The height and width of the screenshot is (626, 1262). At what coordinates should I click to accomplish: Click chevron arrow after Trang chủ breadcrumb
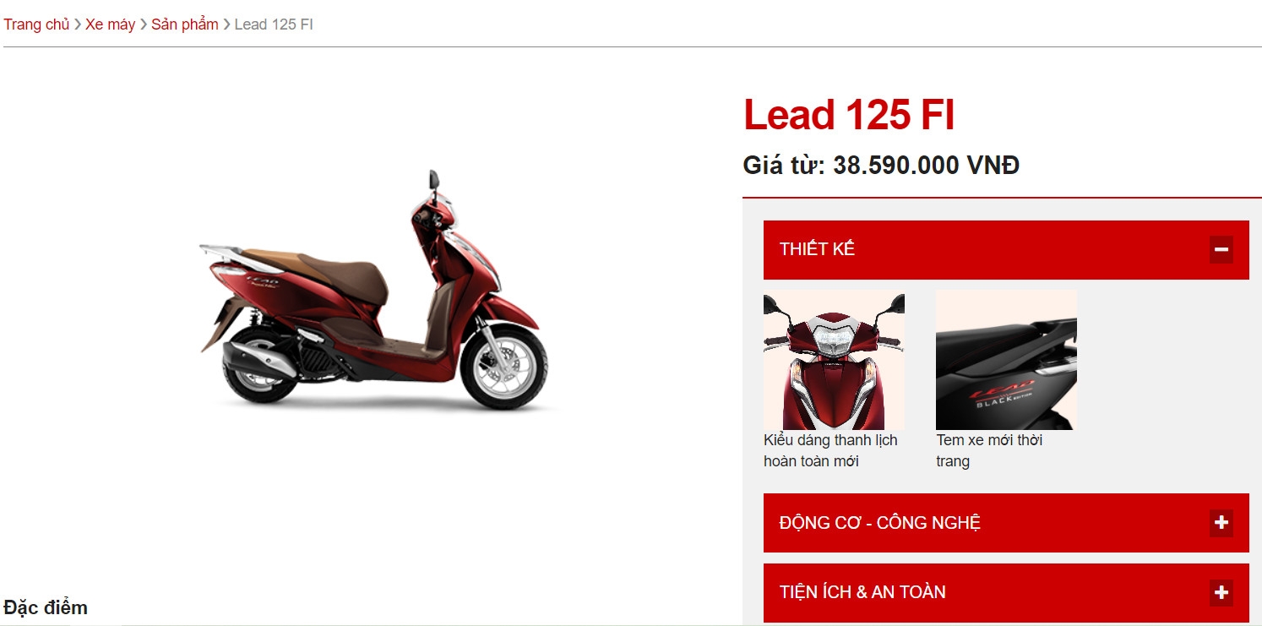coord(78,24)
